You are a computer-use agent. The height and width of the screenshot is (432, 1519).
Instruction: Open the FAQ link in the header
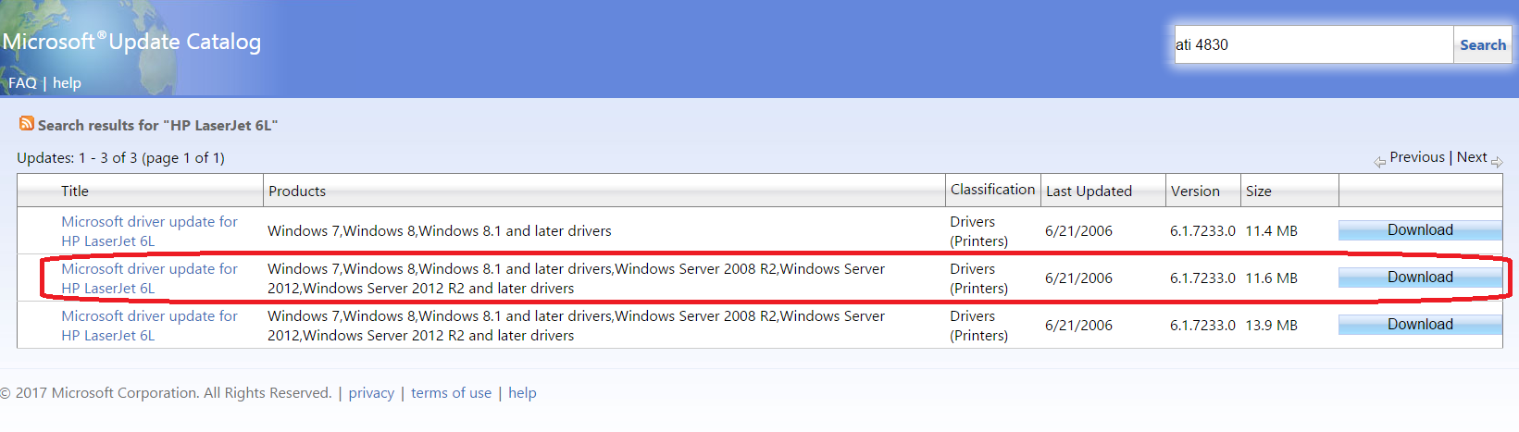tap(22, 83)
